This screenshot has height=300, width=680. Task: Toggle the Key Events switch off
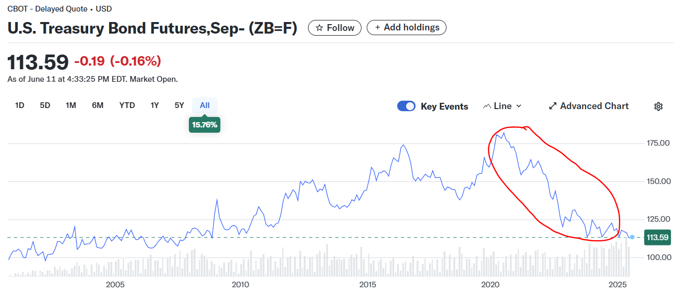point(406,106)
